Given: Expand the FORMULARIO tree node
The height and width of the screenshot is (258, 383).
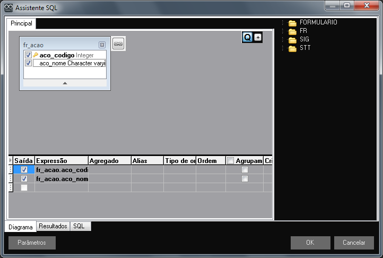Looking at the screenshot, I should click(x=284, y=23).
